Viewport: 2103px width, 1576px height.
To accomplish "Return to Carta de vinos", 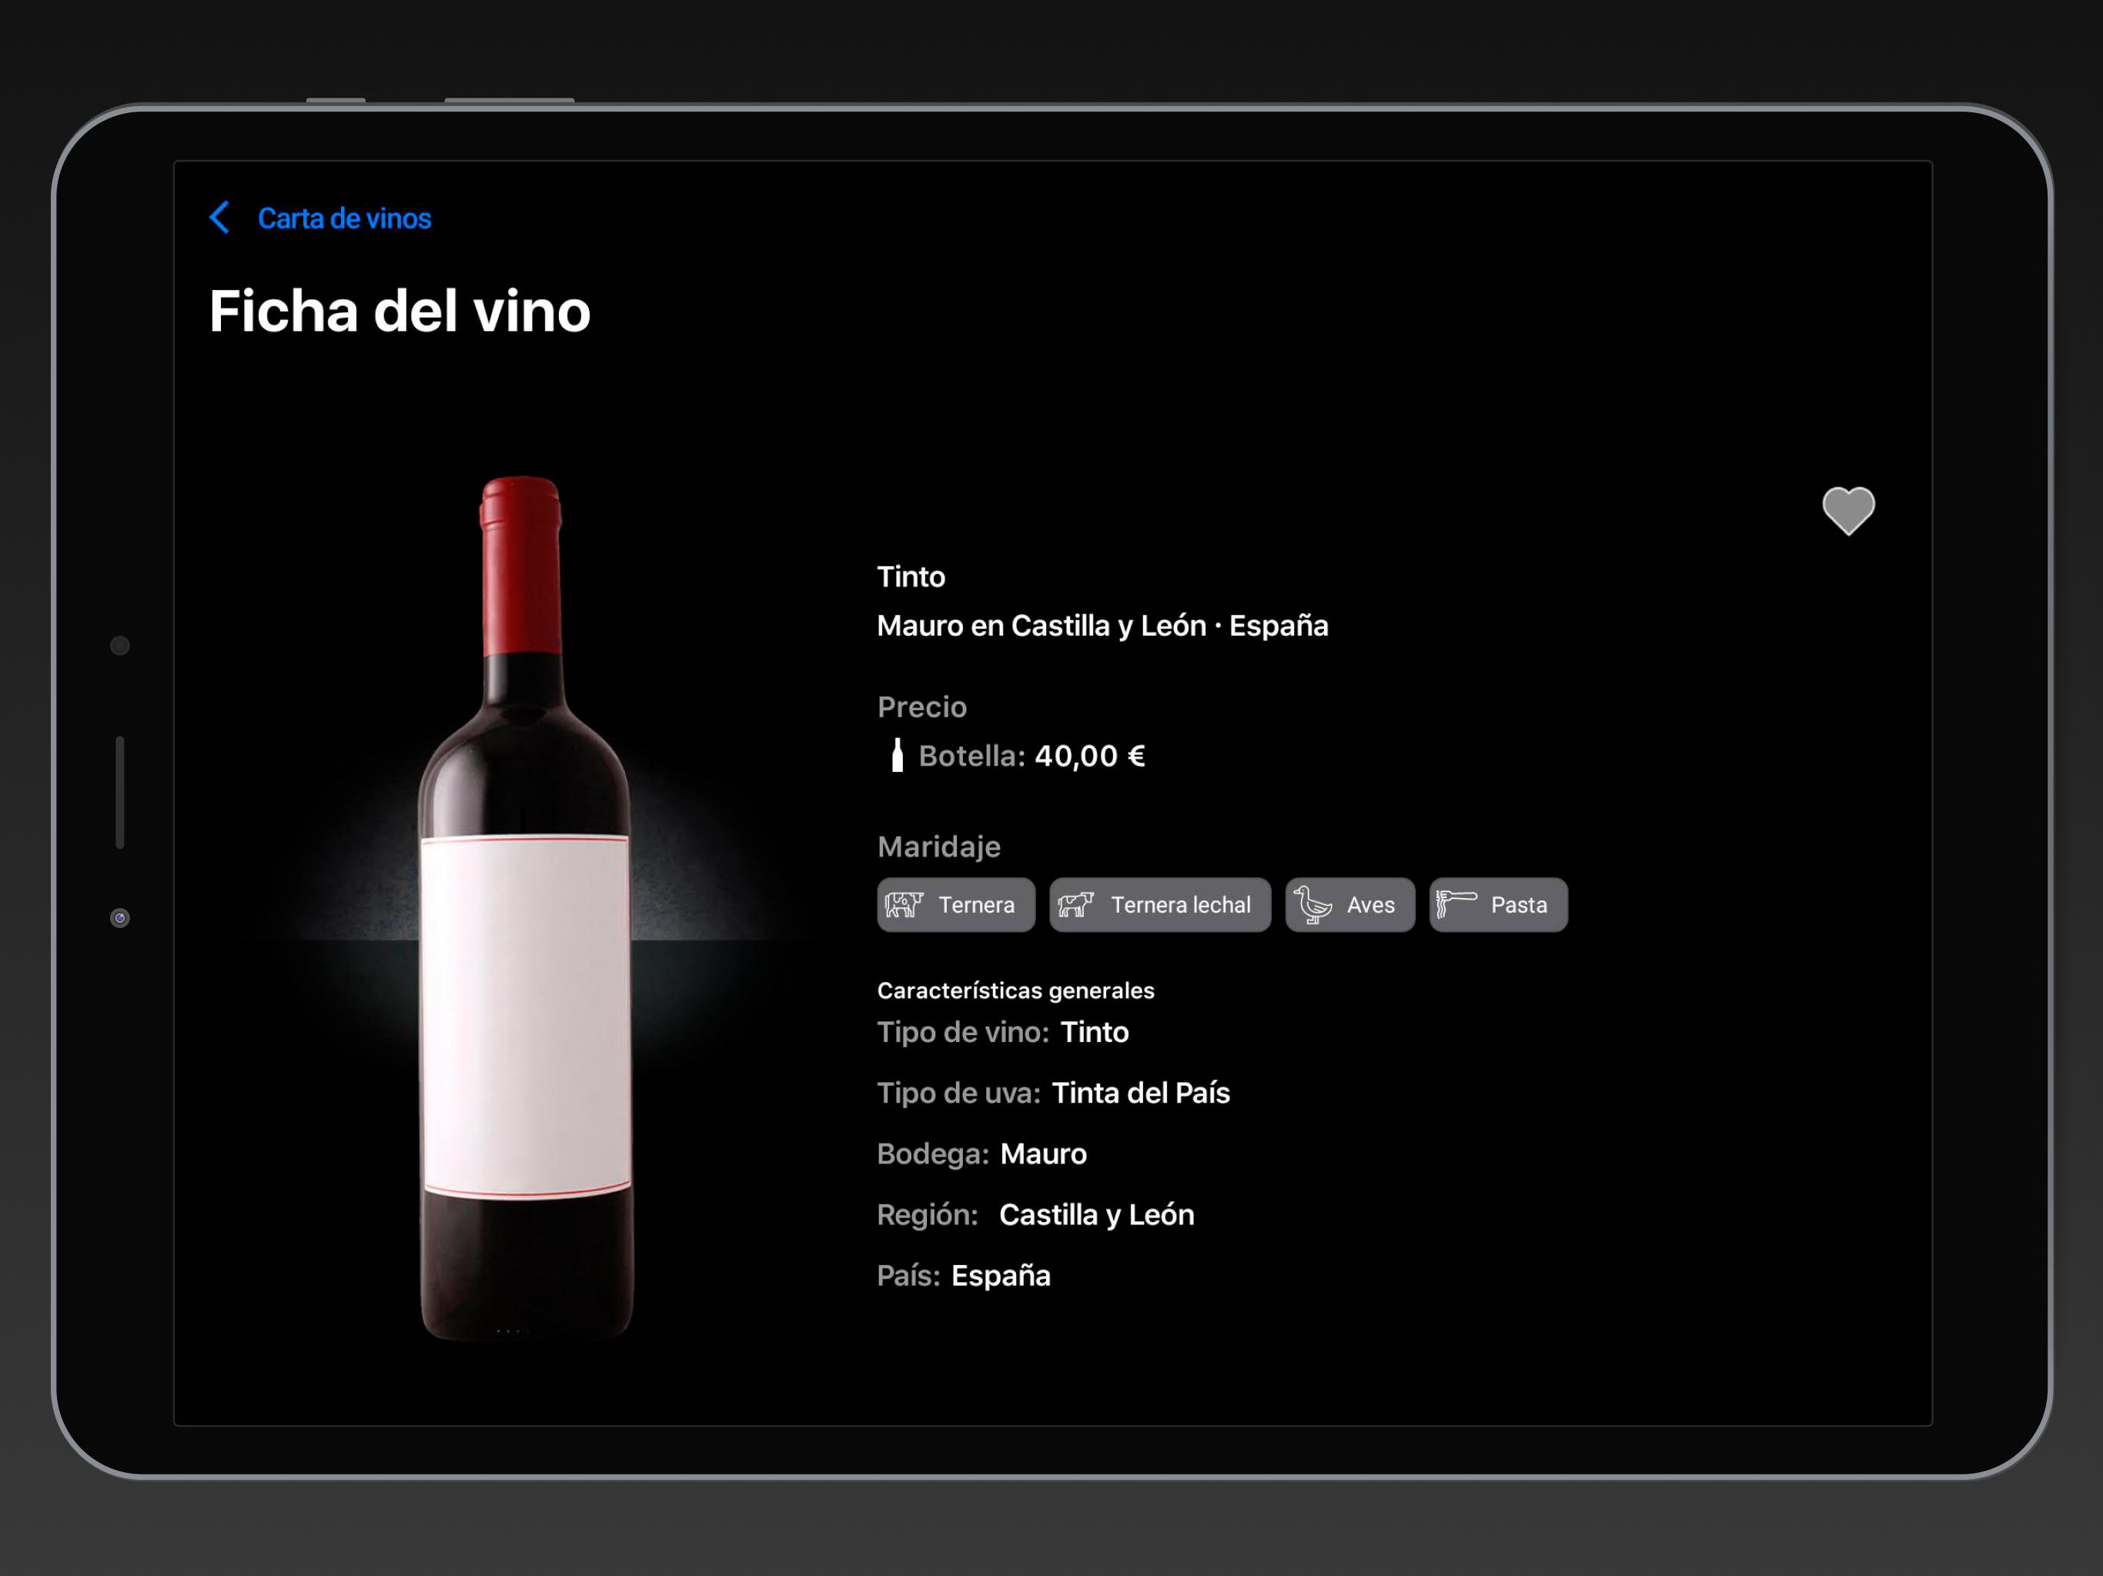I will 344,219.
